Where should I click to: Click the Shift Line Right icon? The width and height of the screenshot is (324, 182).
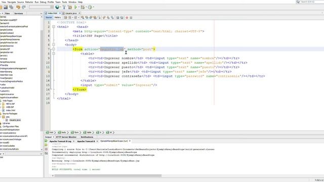pyautogui.click(x=121, y=18)
